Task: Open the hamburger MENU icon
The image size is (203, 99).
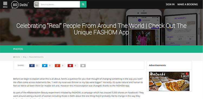Action: 5,5
